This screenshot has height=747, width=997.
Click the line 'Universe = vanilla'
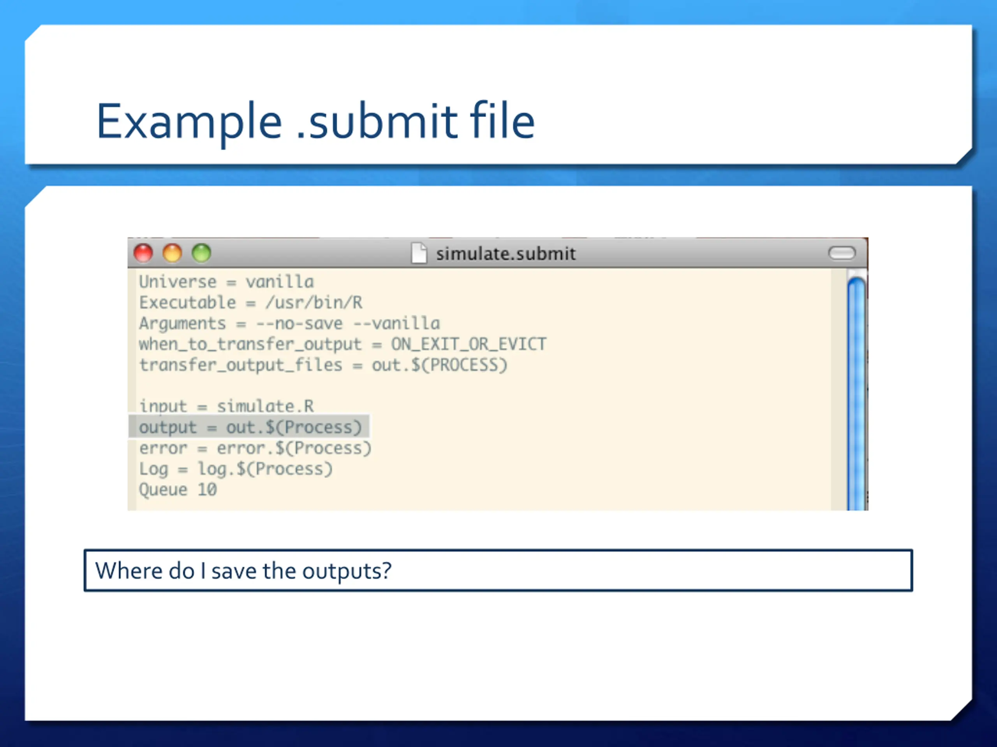pos(226,282)
